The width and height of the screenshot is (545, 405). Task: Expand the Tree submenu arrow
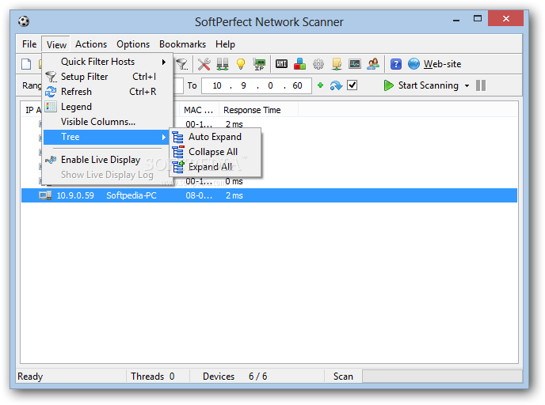click(164, 137)
